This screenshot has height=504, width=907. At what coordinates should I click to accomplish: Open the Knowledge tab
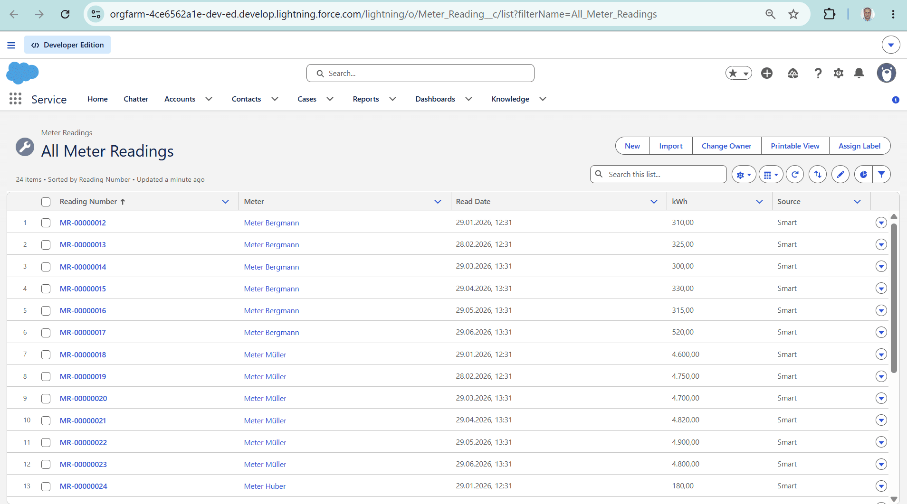click(510, 99)
